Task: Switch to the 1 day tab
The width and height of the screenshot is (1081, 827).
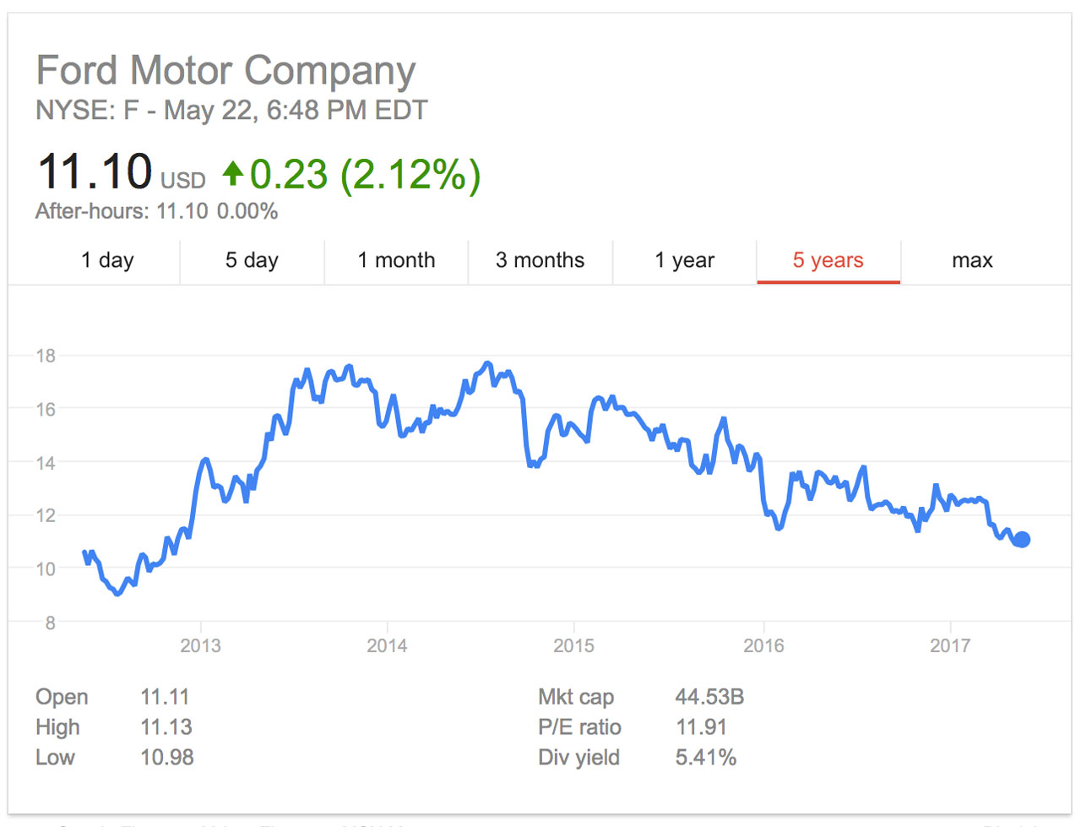Action: pos(107,260)
